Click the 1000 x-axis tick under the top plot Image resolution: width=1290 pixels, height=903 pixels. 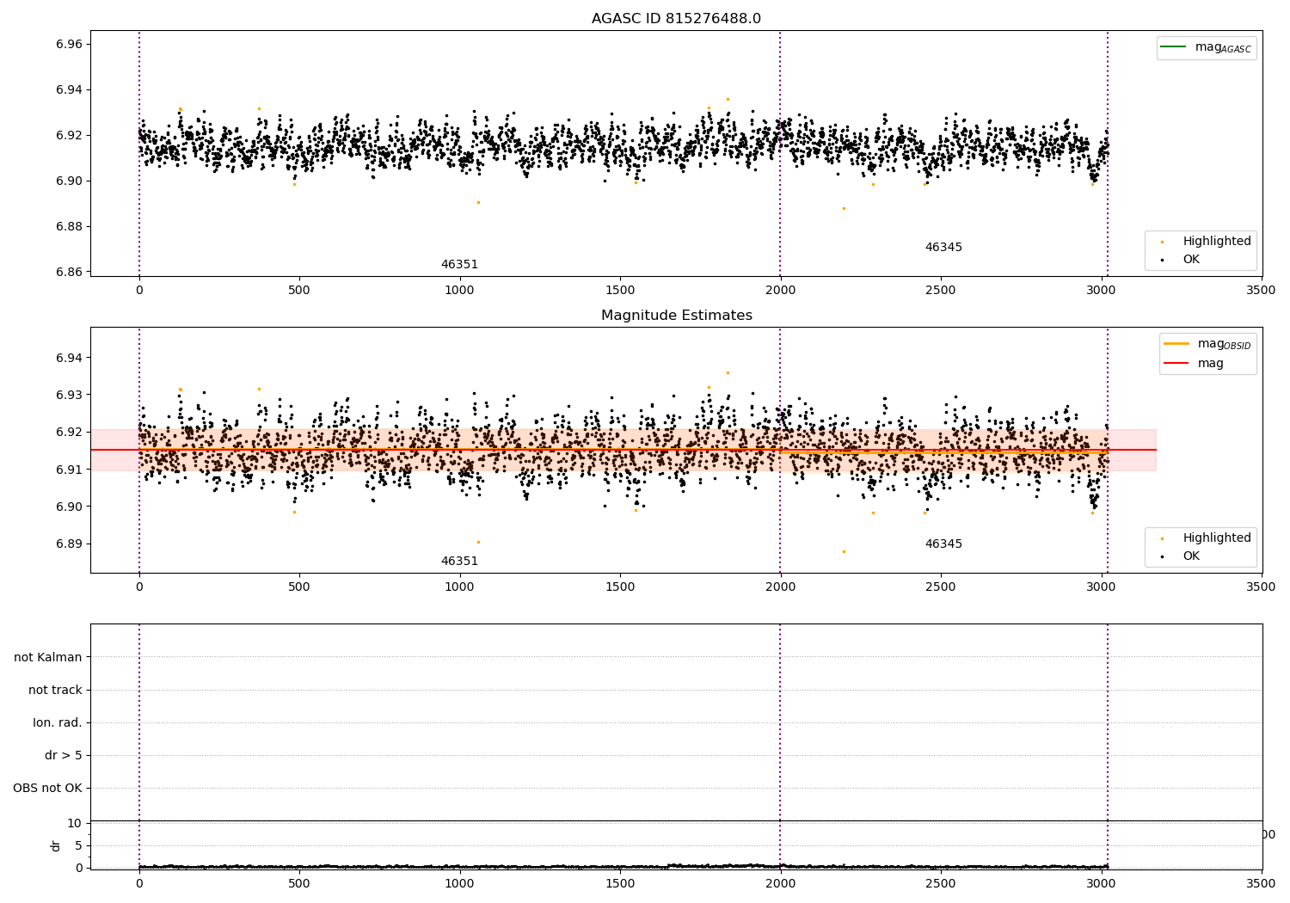[x=459, y=290]
